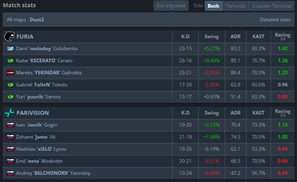Switch side filter to Counter-Terrorist
297x182 pixels.
[x=272, y=6]
